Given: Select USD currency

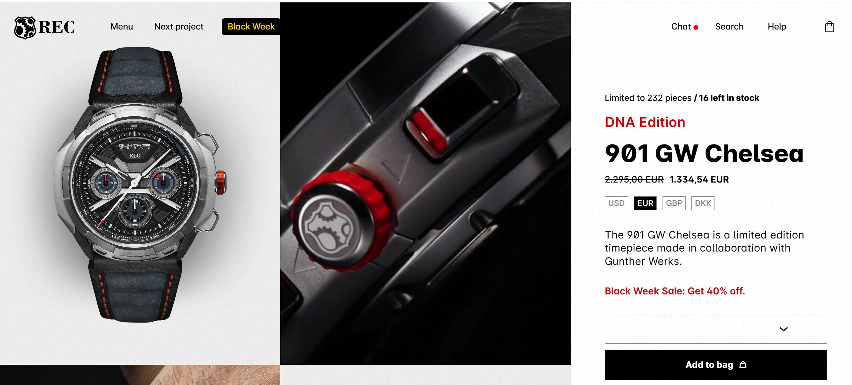Looking at the screenshot, I should [616, 203].
